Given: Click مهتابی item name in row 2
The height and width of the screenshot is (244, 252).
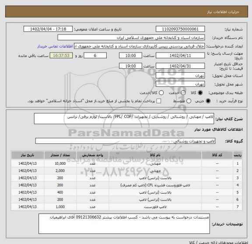Looking at the screenshot, I should pos(155,171).
